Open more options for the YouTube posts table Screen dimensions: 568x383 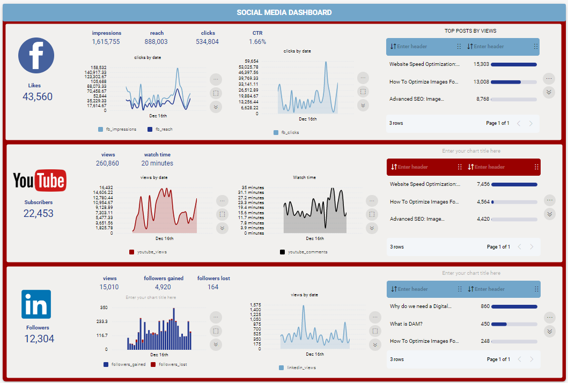click(x=550, y=200)
